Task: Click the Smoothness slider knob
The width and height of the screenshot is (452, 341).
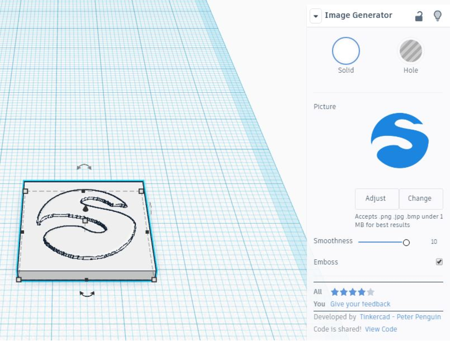Action: pyautogui.click(x=406, y=242)
